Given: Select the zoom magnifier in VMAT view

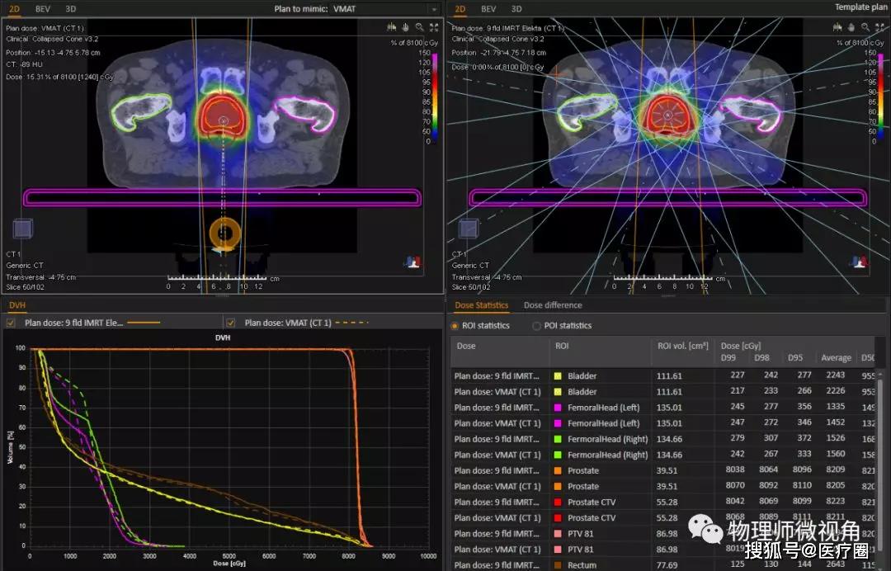Looking at the screenshot, I should [419, 27].
